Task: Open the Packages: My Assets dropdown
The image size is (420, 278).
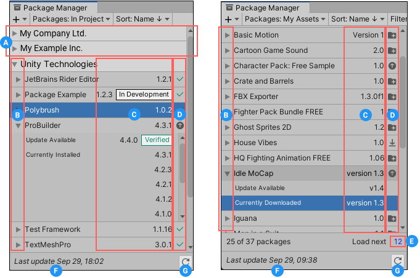Action: (293, 19)
